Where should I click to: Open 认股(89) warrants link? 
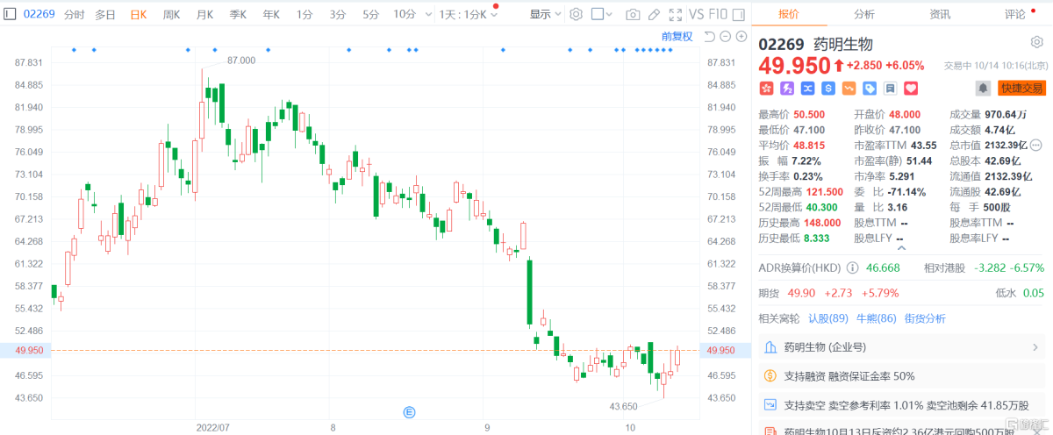pyautogui.click(x=827, y=318)
